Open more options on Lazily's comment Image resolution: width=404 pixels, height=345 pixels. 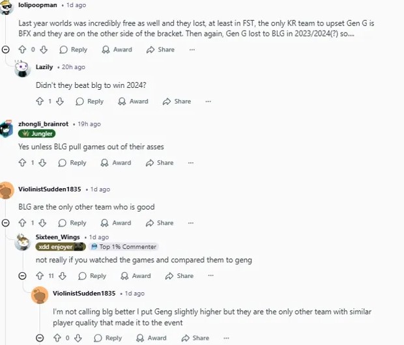[x=208, y=102]
